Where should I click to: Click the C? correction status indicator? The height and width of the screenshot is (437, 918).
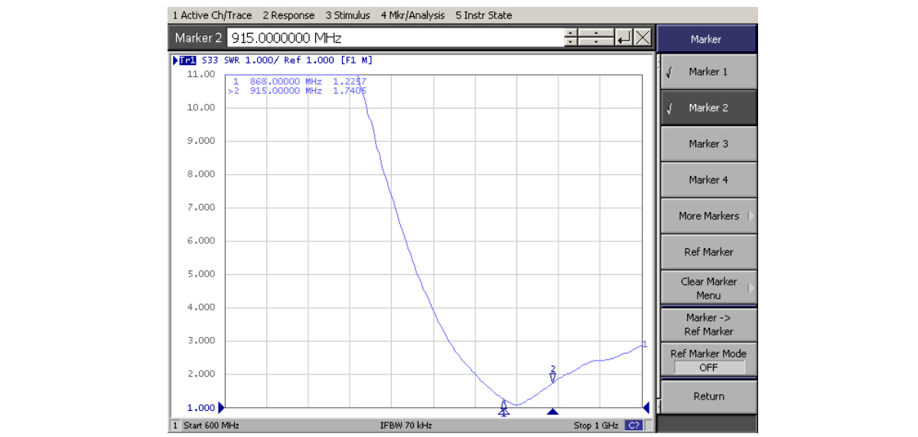[x=634, y=425]
